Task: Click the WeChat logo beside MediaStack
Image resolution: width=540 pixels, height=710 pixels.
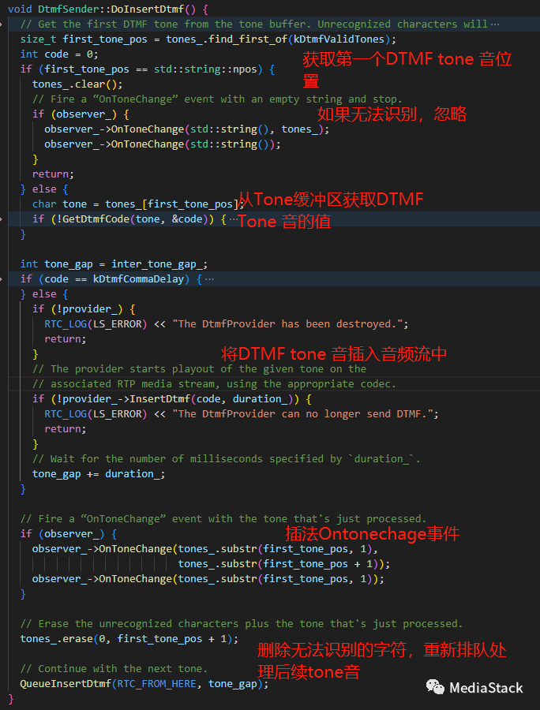Action: (435, 687)
